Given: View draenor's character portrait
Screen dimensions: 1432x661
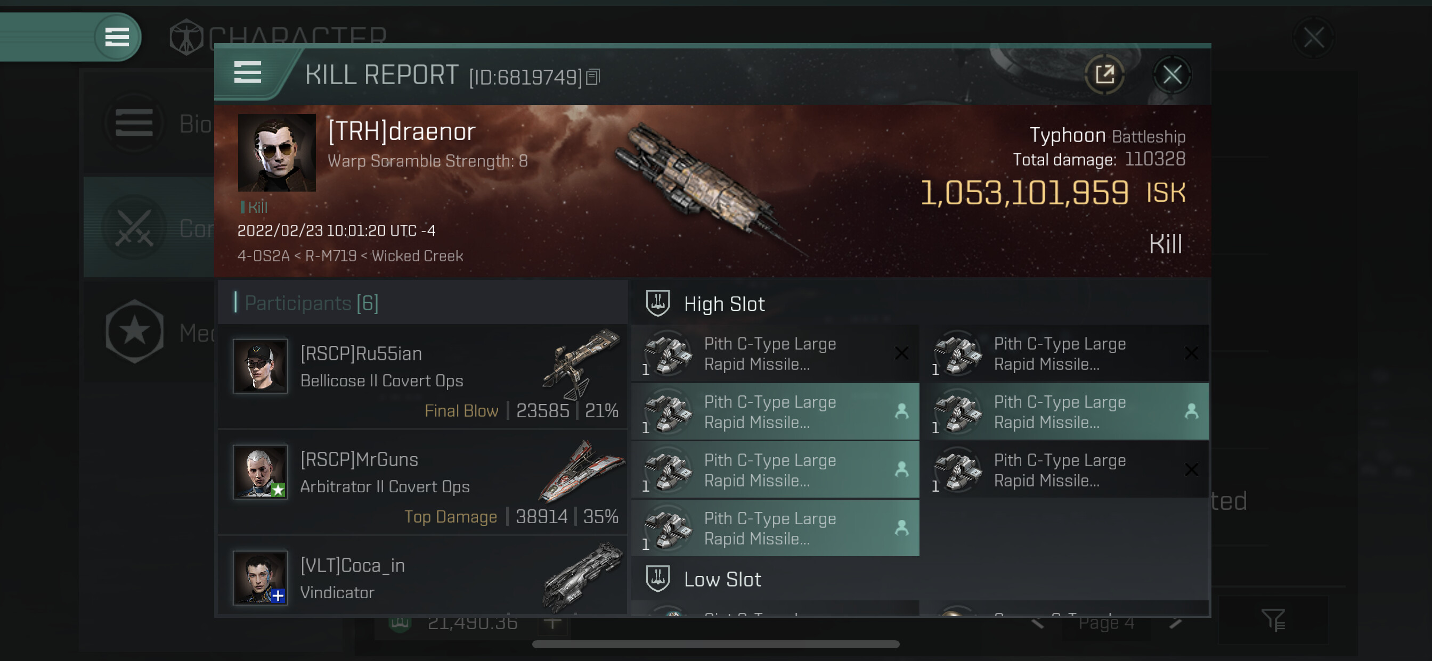Looking at the screenshot, I should (276, 153).
